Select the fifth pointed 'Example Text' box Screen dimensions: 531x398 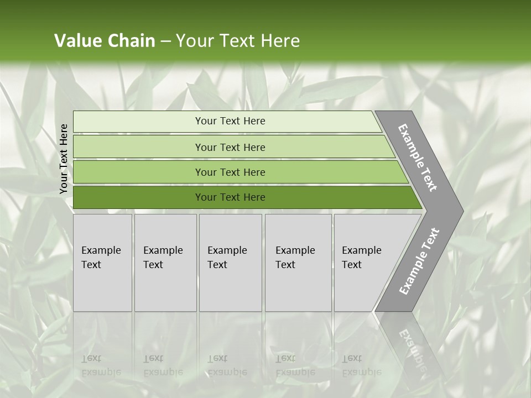(365, 263)
